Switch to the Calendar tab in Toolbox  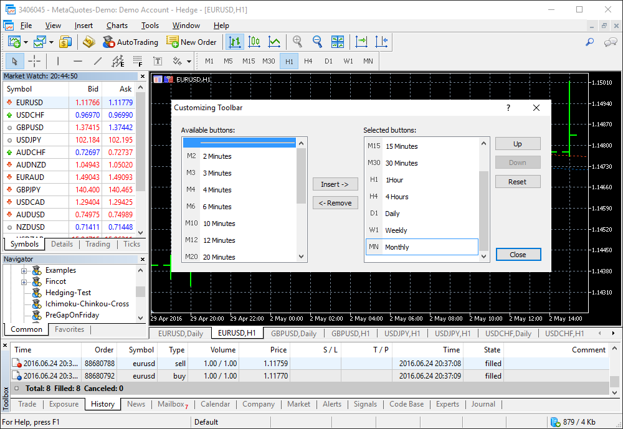point(215,404)
